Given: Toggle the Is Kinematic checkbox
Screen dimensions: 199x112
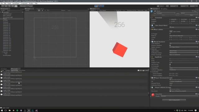Looking at the screenshot, I should pos(170,66).
